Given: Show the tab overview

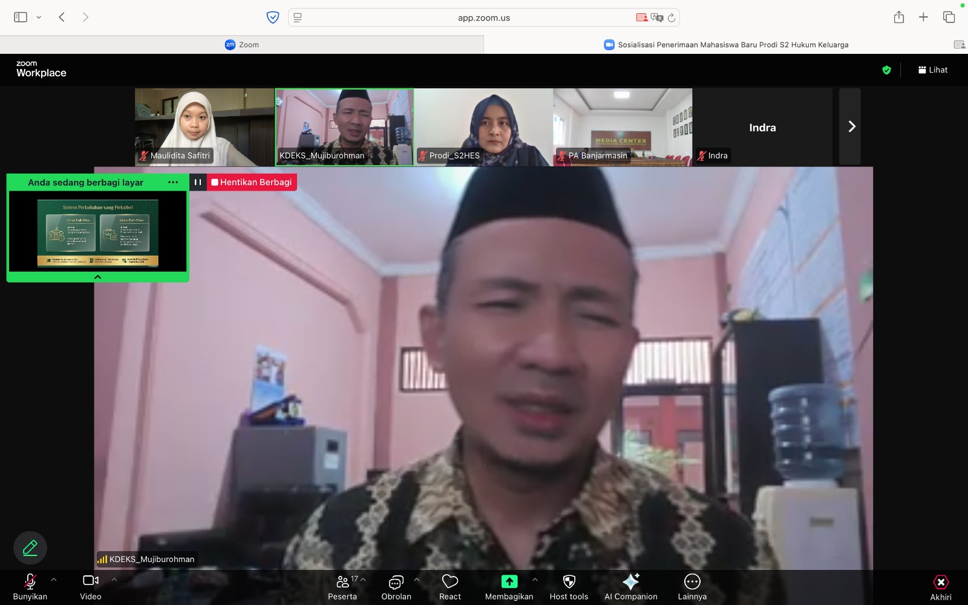Looking at the screenshot, I should tap(949, 17).
